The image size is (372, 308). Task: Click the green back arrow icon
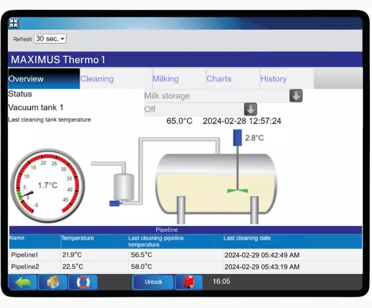point(22,282)
